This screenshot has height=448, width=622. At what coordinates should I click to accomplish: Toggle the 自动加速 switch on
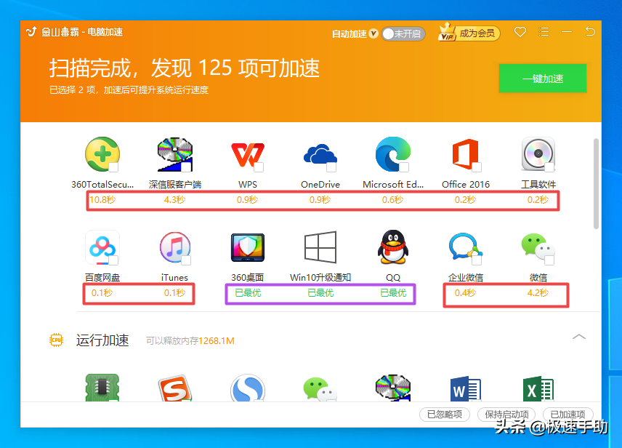point(403,33)
